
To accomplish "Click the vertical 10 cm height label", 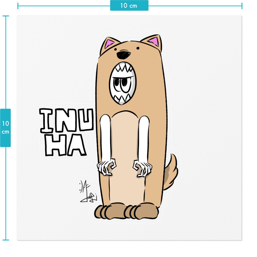I will tap(6, 128).
